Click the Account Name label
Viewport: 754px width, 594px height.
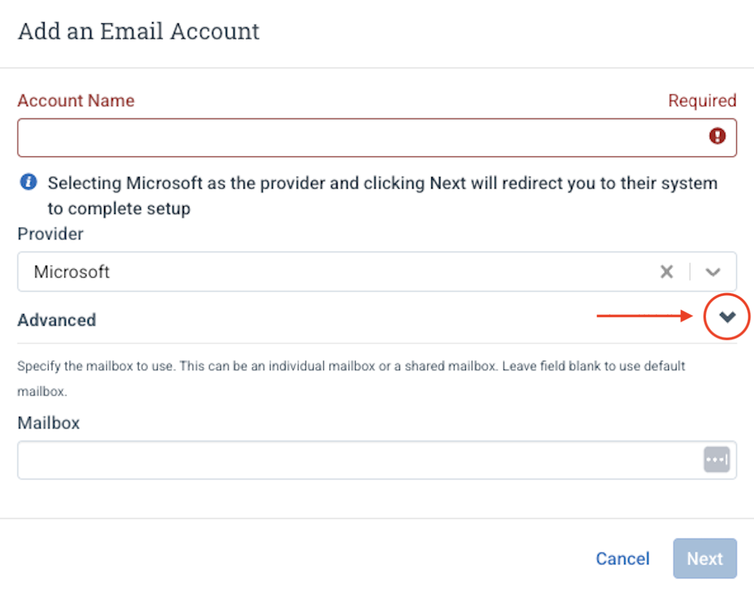pos(76,100)
